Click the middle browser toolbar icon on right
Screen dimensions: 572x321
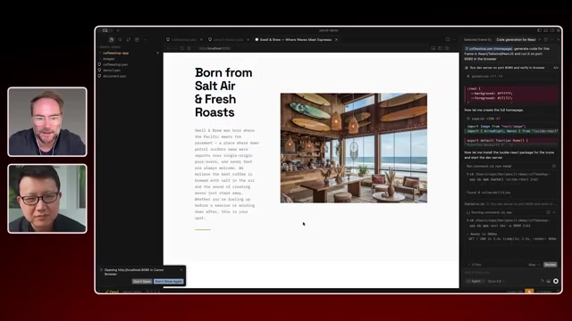(440, 48)
